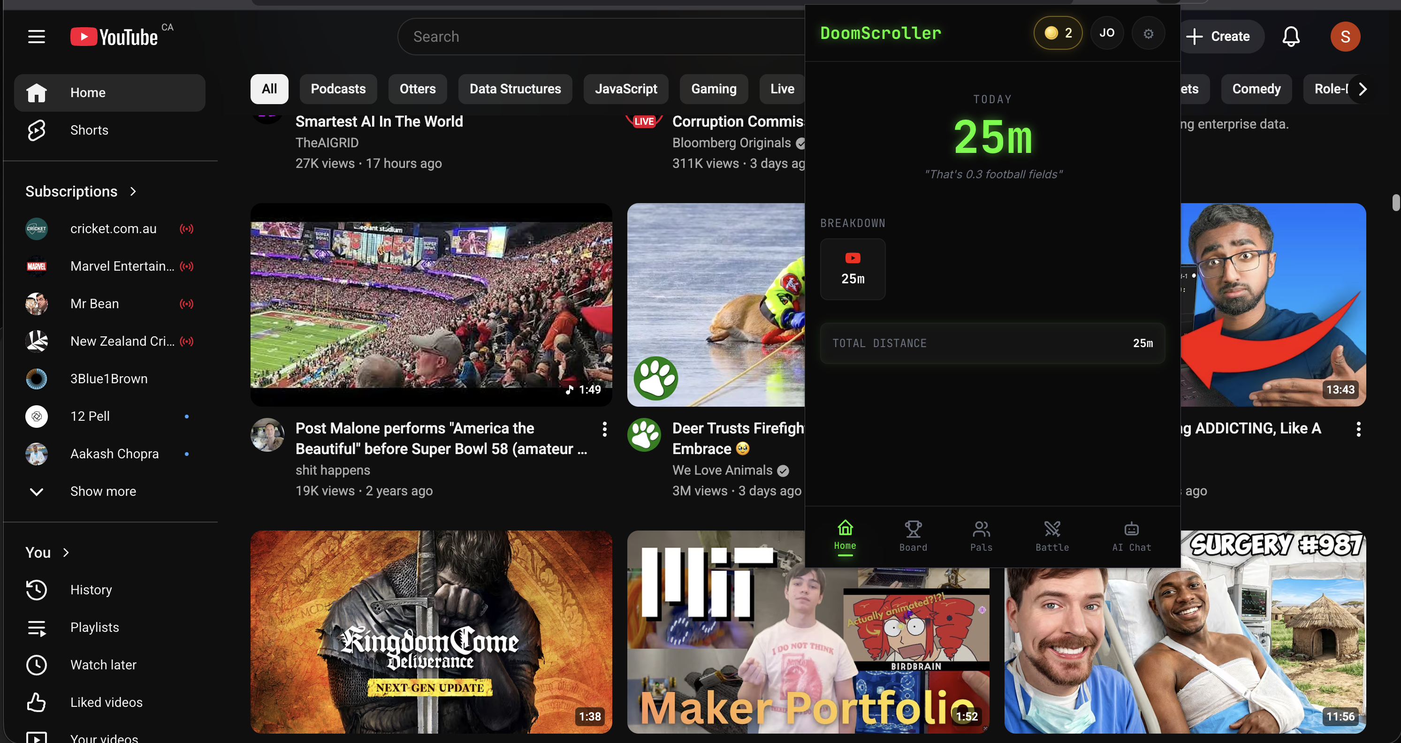Open options menu for Post Malone video
1401x743 pixels.
(604, 429)
